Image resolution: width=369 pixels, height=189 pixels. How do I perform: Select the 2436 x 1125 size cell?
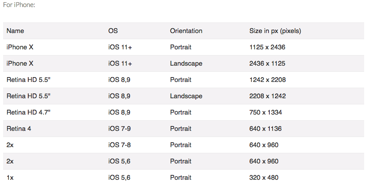267,63
